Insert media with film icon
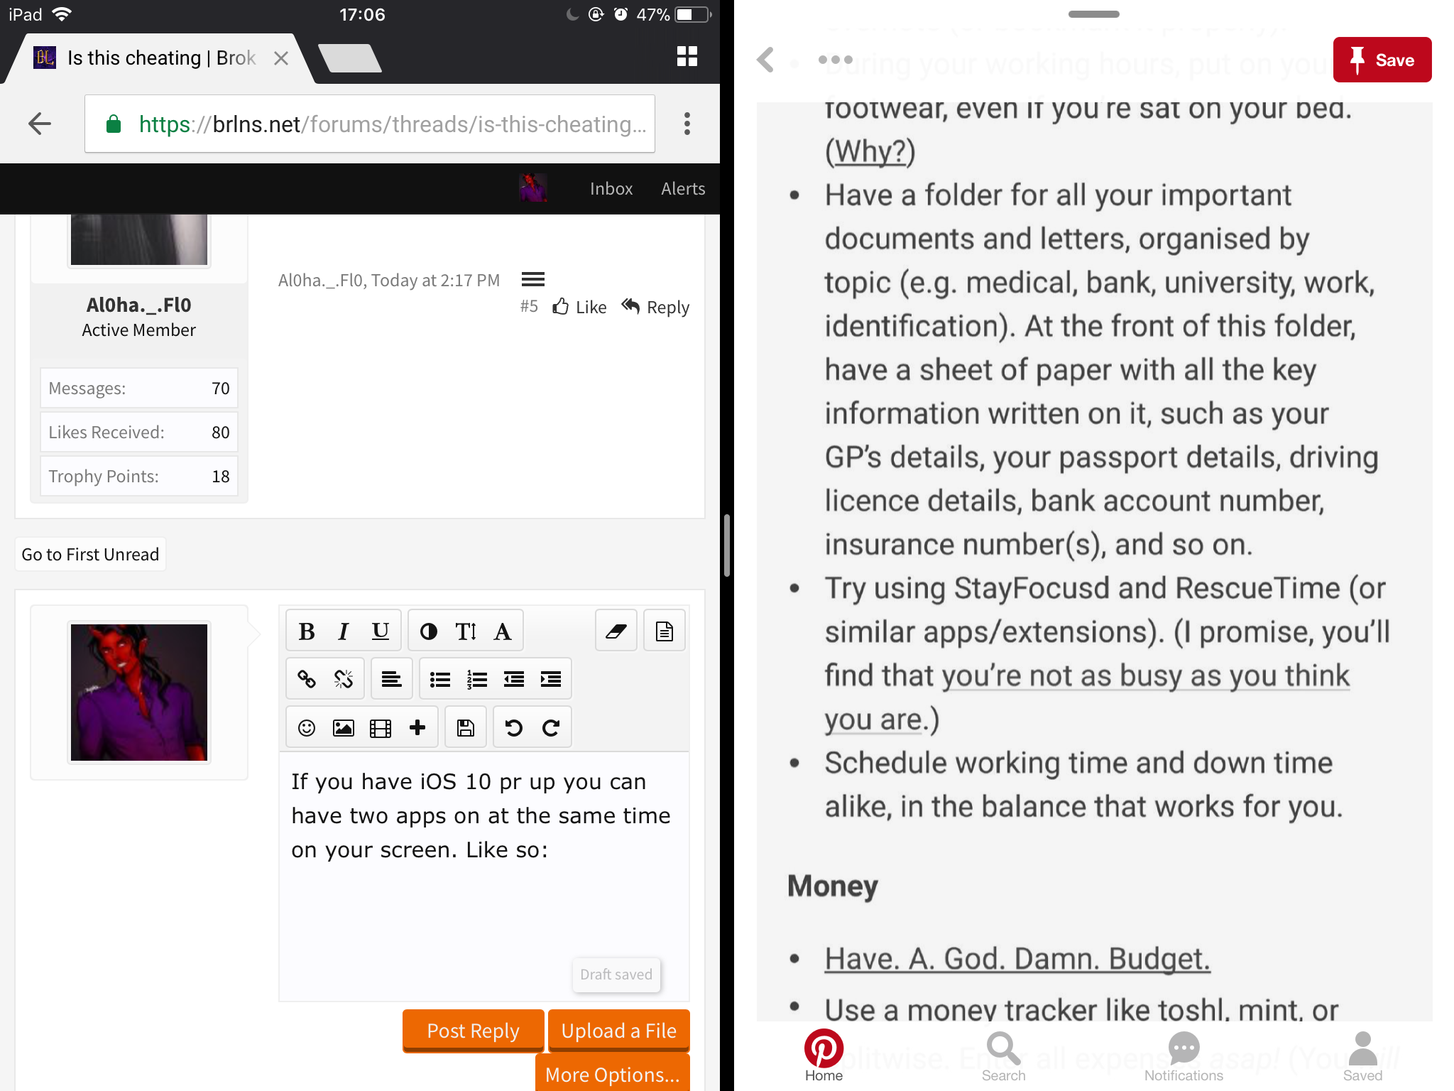The width and height of the screenshot is (1454, 1091). [x=381, y=727]
